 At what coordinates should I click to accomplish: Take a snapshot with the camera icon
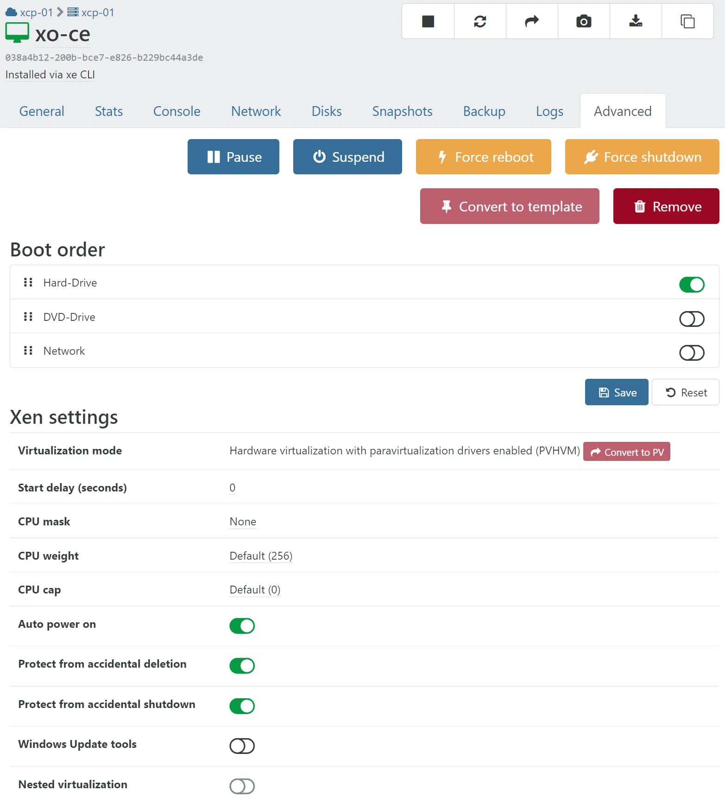tap(584, 21)
